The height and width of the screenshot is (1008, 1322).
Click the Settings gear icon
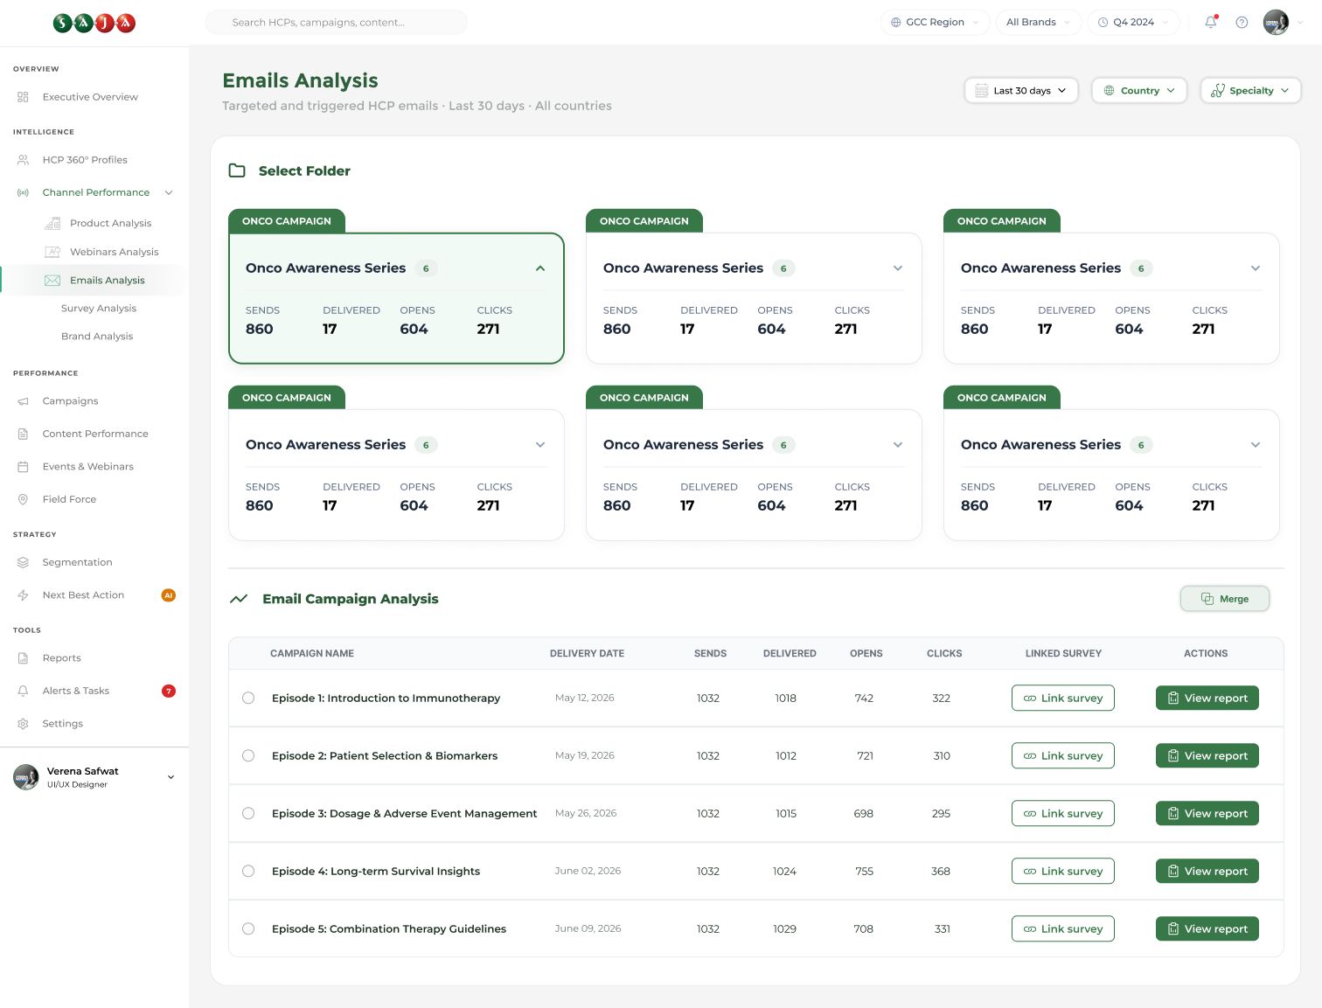click(x=23, y=724)
